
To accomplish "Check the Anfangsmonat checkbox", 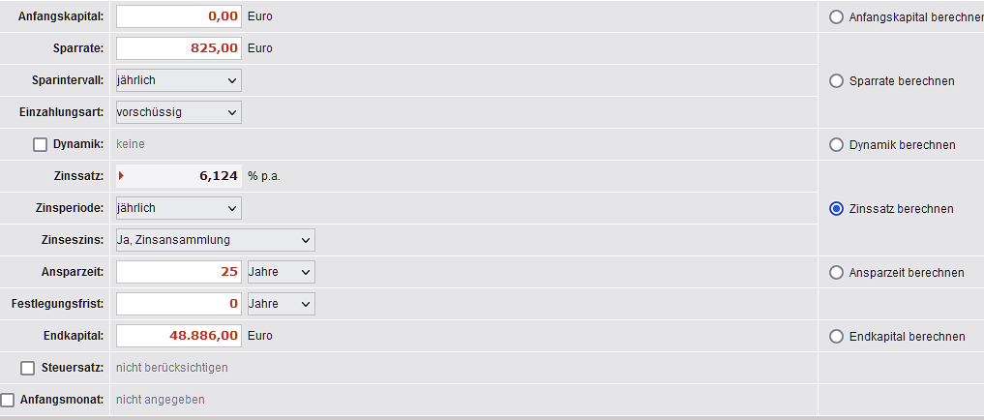I will click(x=8, y=400).
